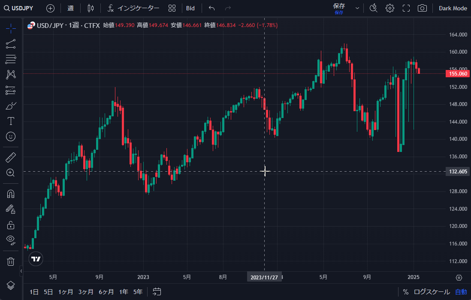Click the USD/JPY · 1週 · CTFX chart title

68,25
